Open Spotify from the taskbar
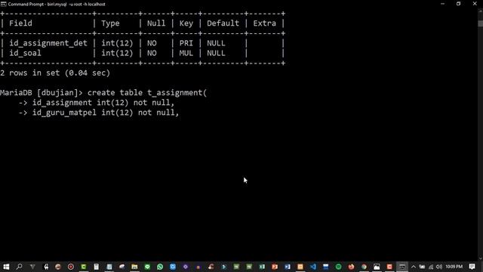Screen dimensions: 483x272 pos(338,267)
